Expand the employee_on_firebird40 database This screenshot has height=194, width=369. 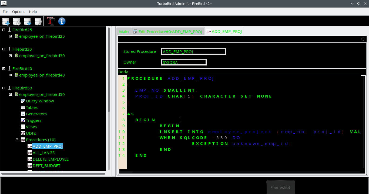[x=10, y=75]
